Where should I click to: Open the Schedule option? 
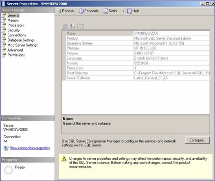tap(89, 11)
